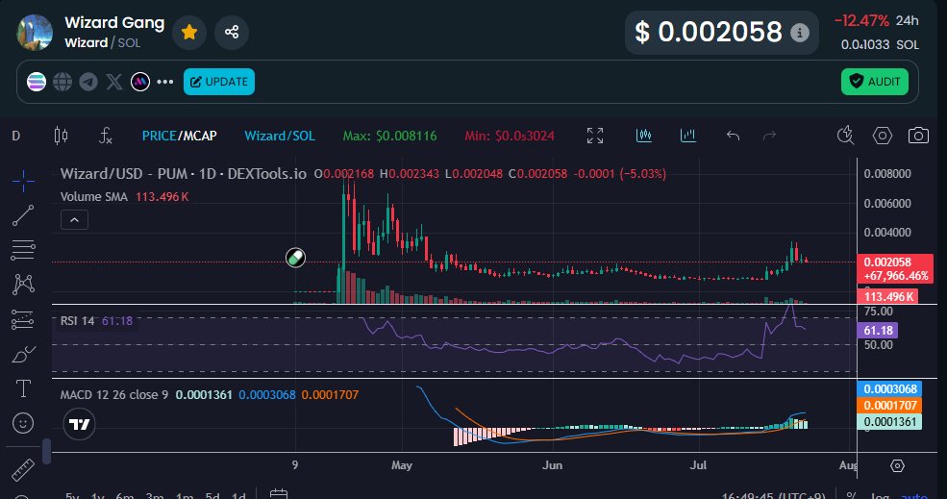This screenshot has width=947, height=499.
Task: Click the Min price label
Action: coord(510,136)
